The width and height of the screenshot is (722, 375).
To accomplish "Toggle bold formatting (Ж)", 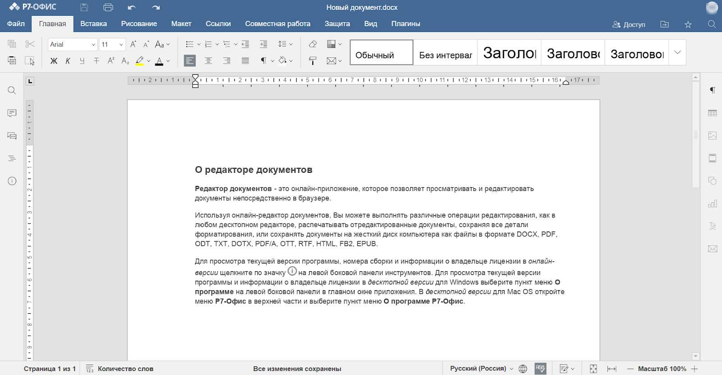I will click(54, 61).
